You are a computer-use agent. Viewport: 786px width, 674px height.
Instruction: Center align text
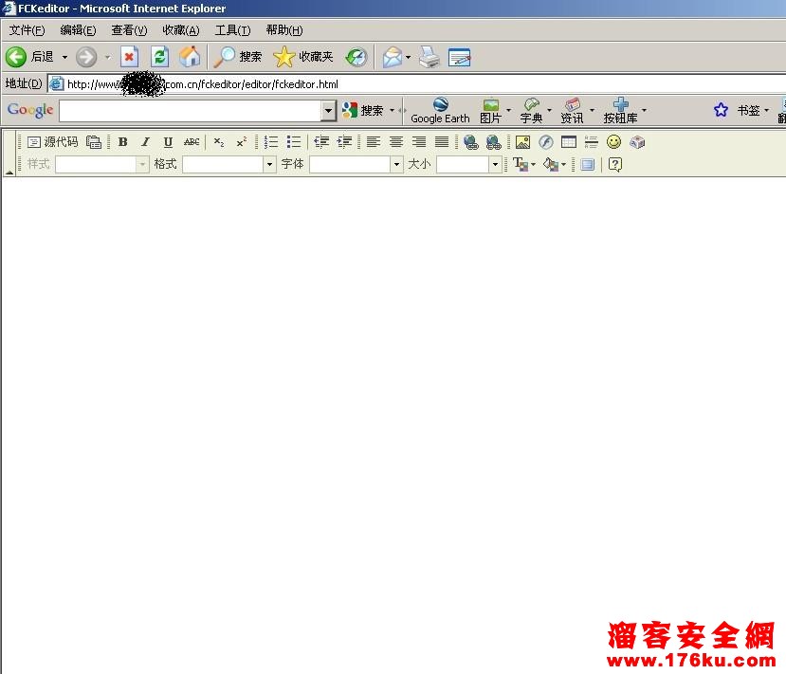pos(396,142)
